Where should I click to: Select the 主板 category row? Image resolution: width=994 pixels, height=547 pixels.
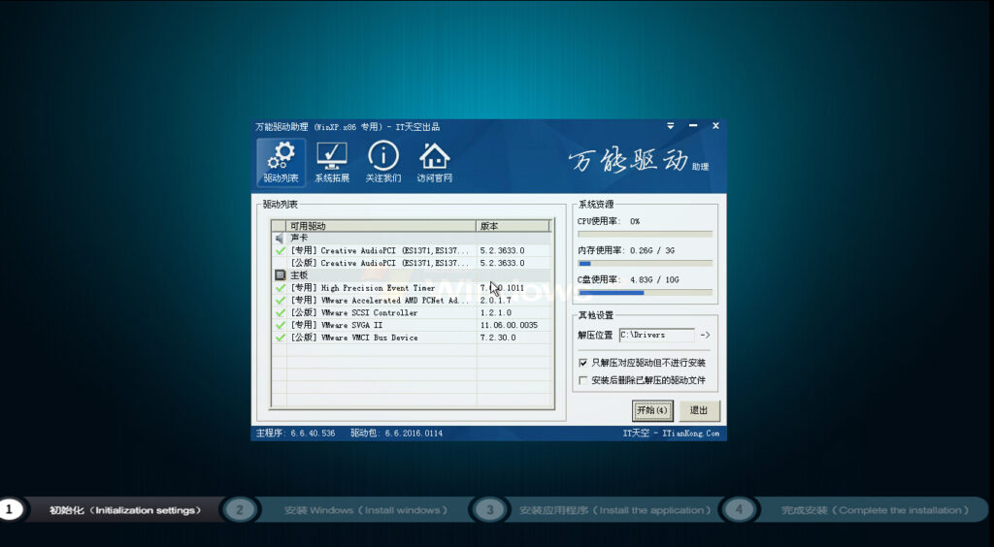pos(412,275)
